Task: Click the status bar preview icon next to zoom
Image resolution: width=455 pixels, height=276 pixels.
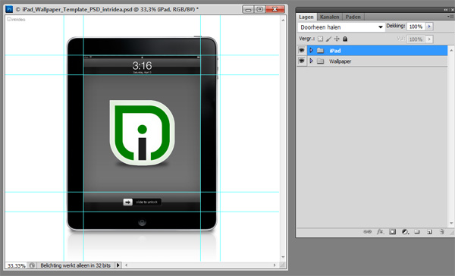Action: [32, 265]
